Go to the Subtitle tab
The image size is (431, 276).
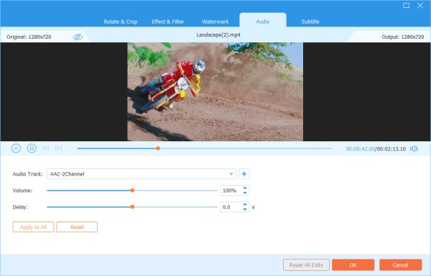(310, 22)
